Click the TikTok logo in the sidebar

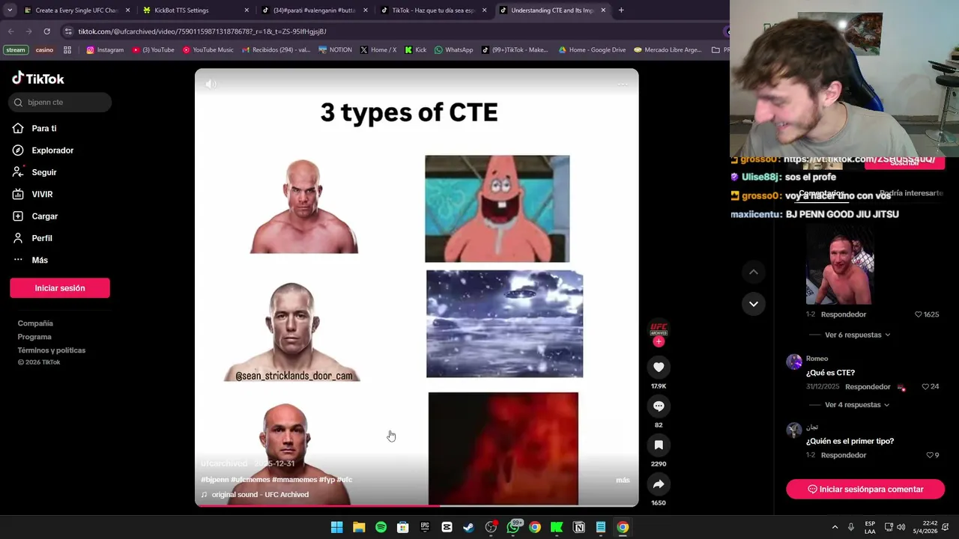(38, 79)
